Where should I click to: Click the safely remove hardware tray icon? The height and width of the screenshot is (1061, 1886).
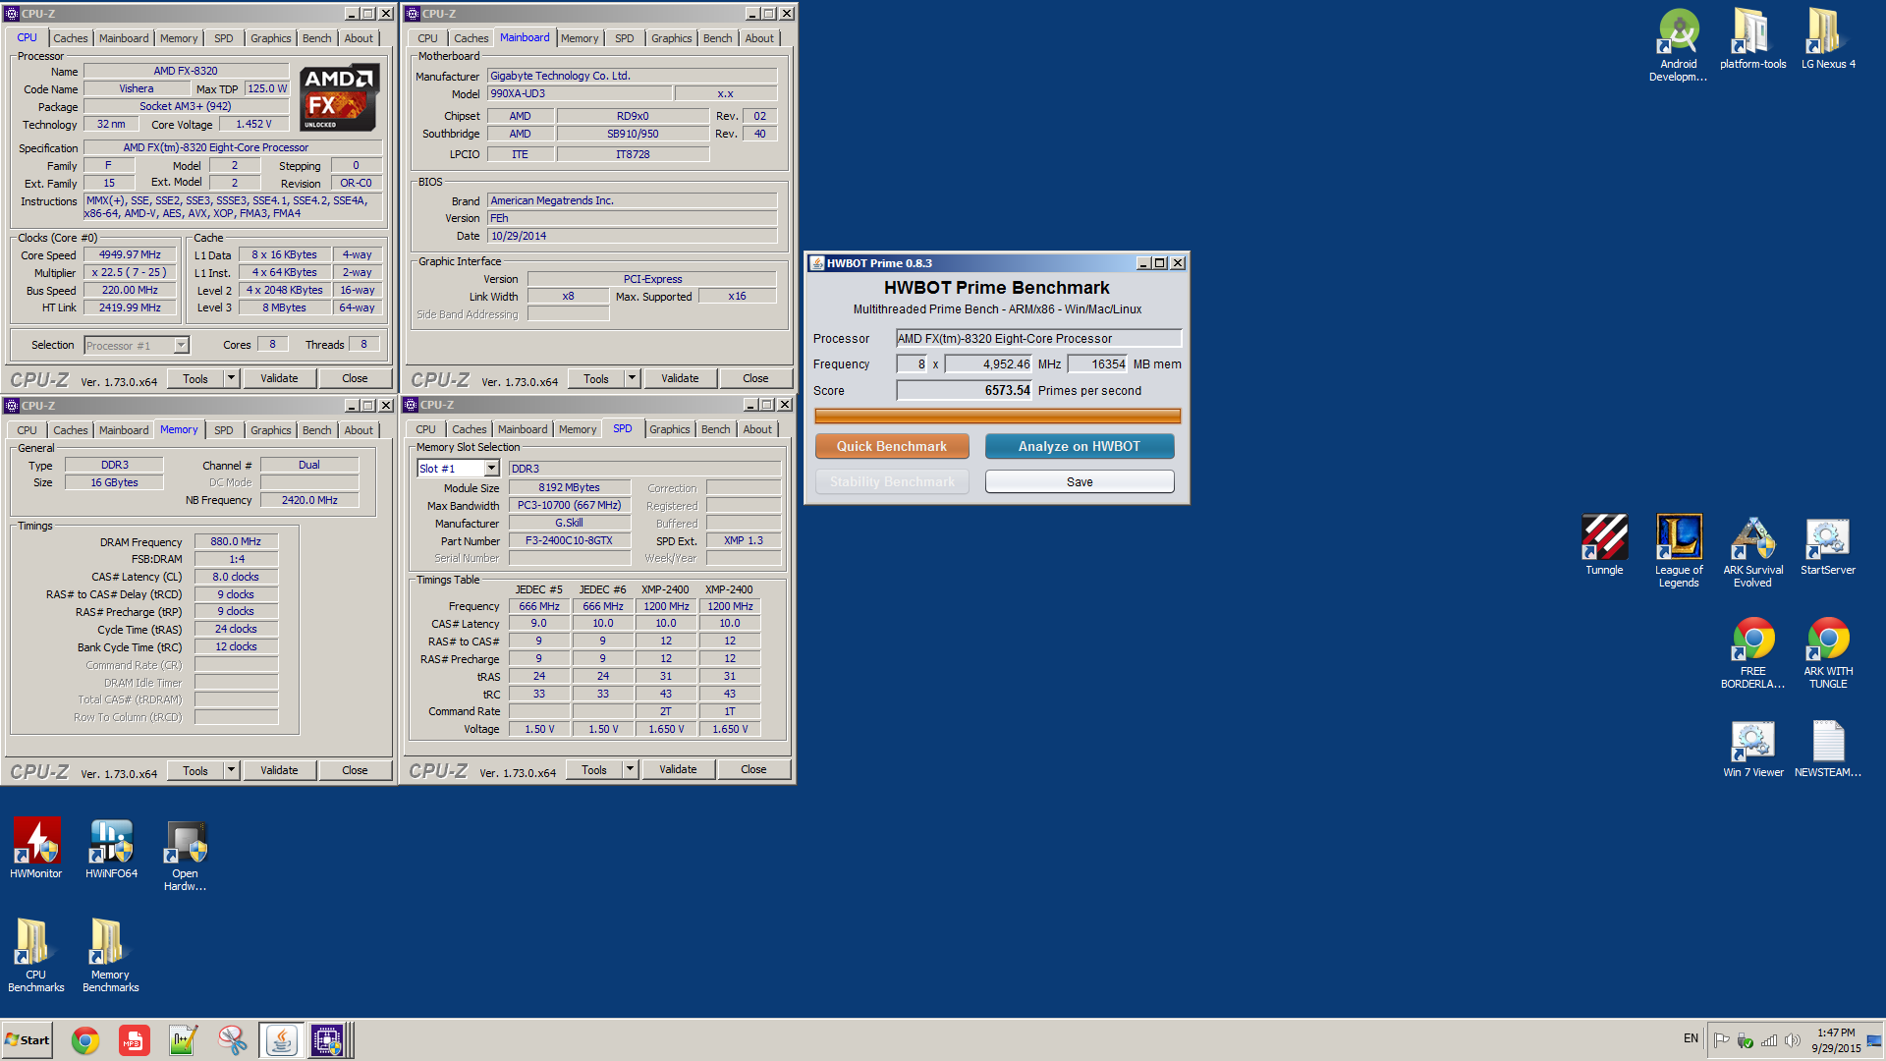coord(1745,1040)
